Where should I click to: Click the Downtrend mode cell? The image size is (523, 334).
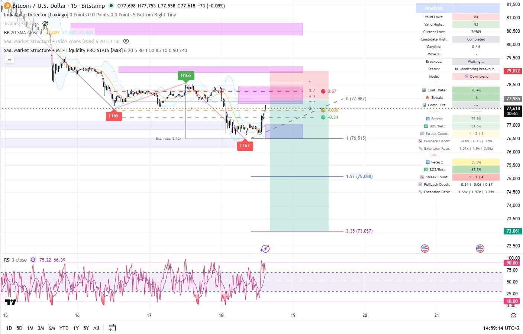[x=476, y=76]
